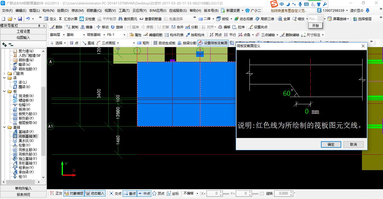Click 自动生成板 auto-generate slab
Viewport: 383px width, 199px height.
pyautogui.click(x=164, y=43)
